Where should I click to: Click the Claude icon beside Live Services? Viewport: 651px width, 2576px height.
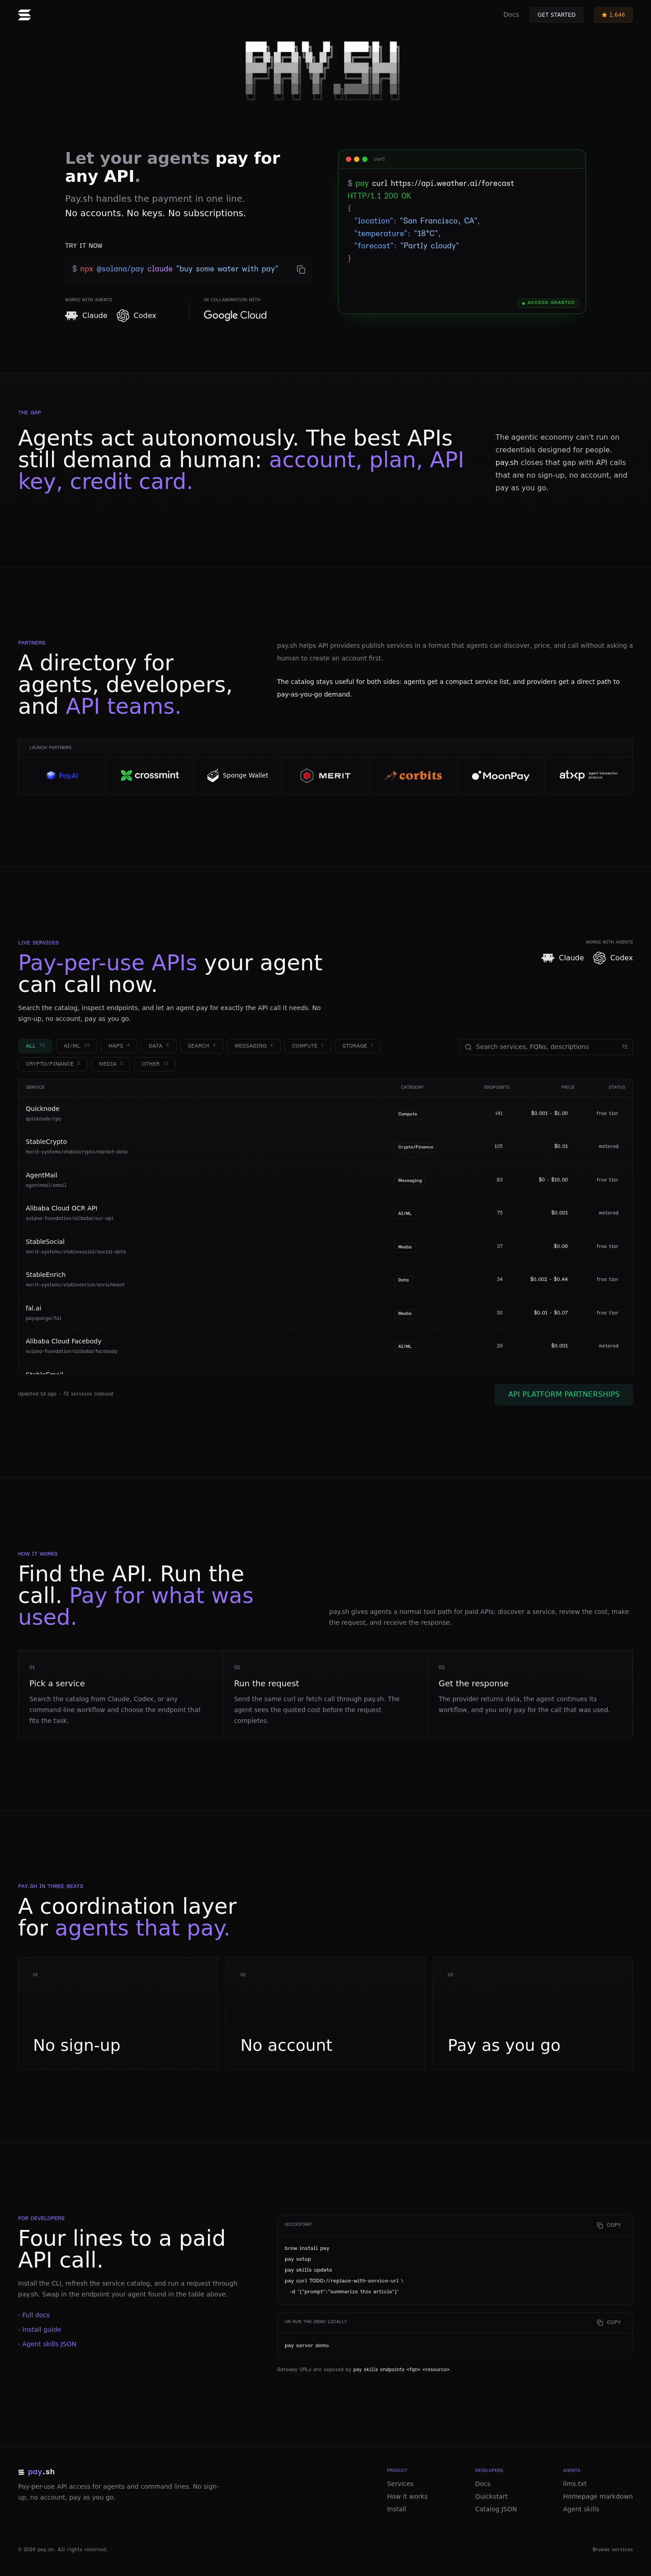(548, 958)
